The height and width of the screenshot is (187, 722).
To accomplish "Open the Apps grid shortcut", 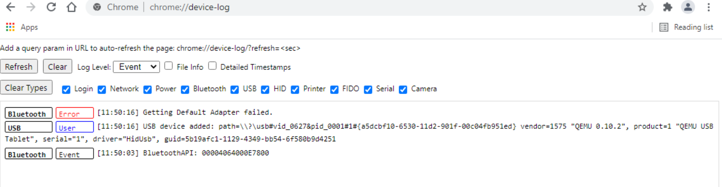I will 10,27.
